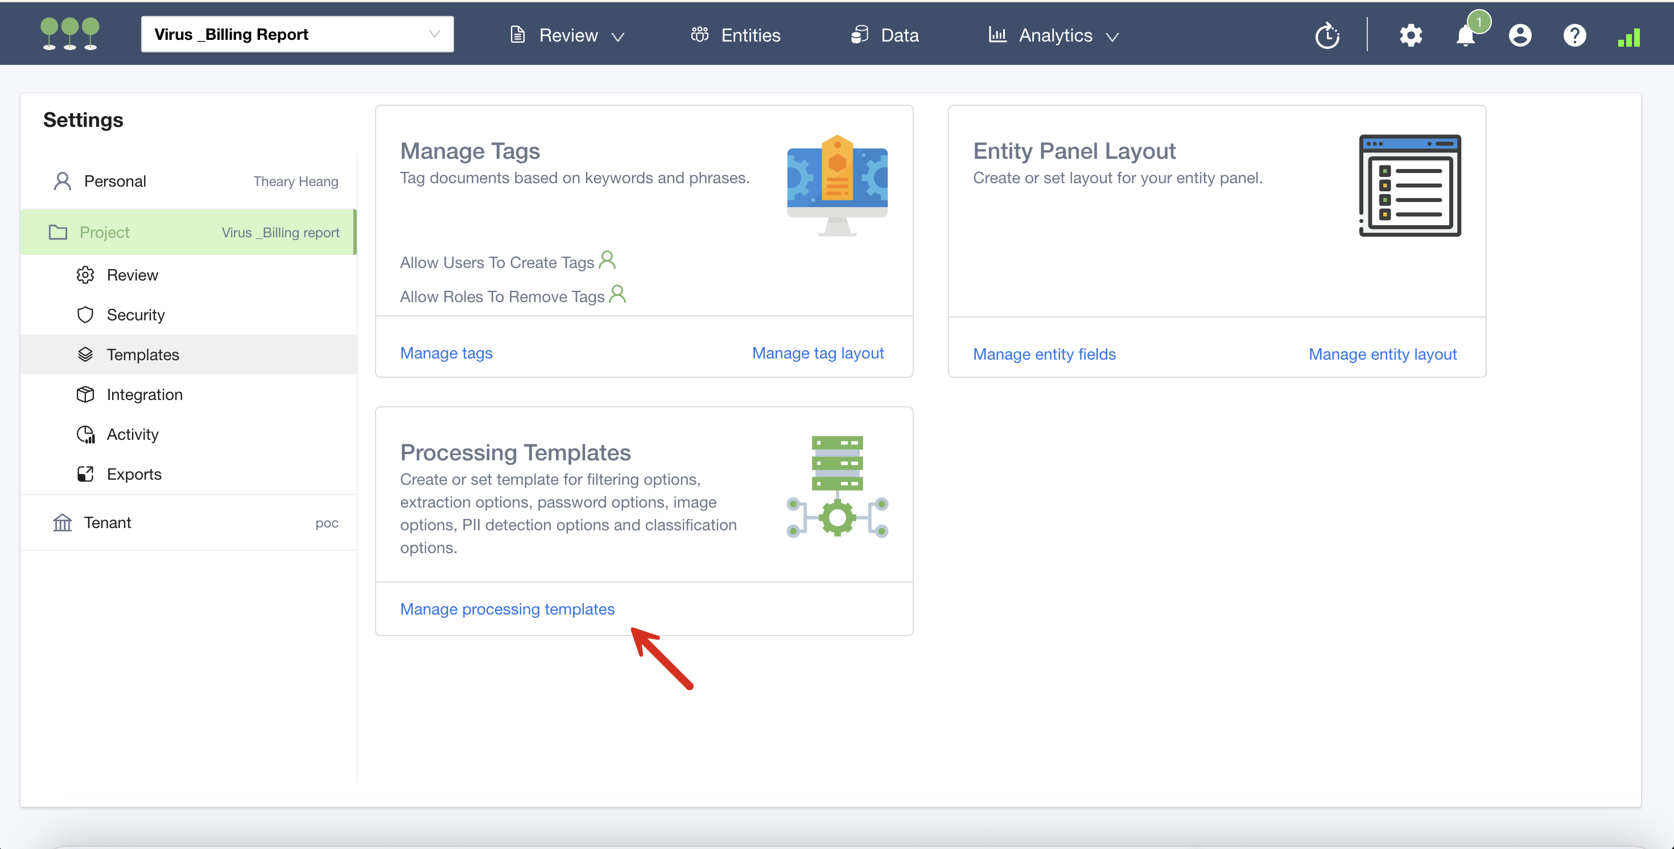
Task: Click the Manage processing templates link
Action: coord(507,608)
